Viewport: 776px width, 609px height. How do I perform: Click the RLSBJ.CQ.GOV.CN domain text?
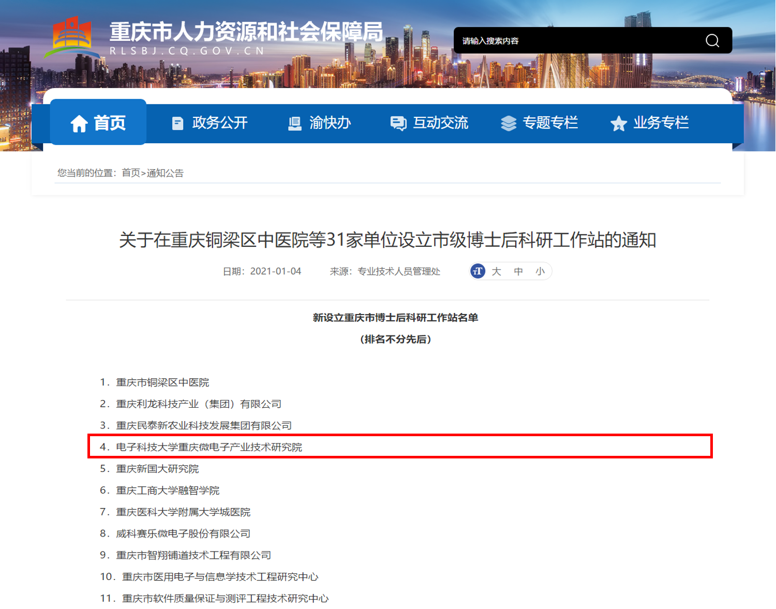187,51
